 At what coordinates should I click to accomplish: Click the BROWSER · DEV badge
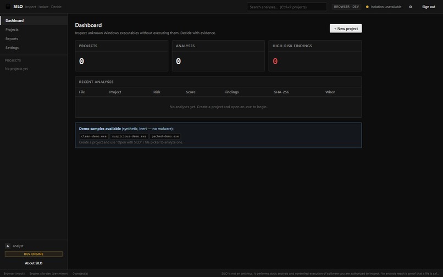[346, 7]
